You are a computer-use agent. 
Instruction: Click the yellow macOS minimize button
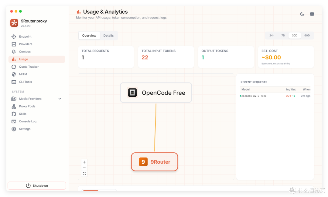click(16, 11)
